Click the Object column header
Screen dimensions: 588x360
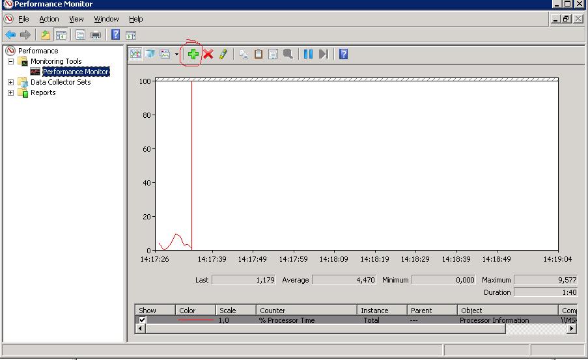click(508, 310)
